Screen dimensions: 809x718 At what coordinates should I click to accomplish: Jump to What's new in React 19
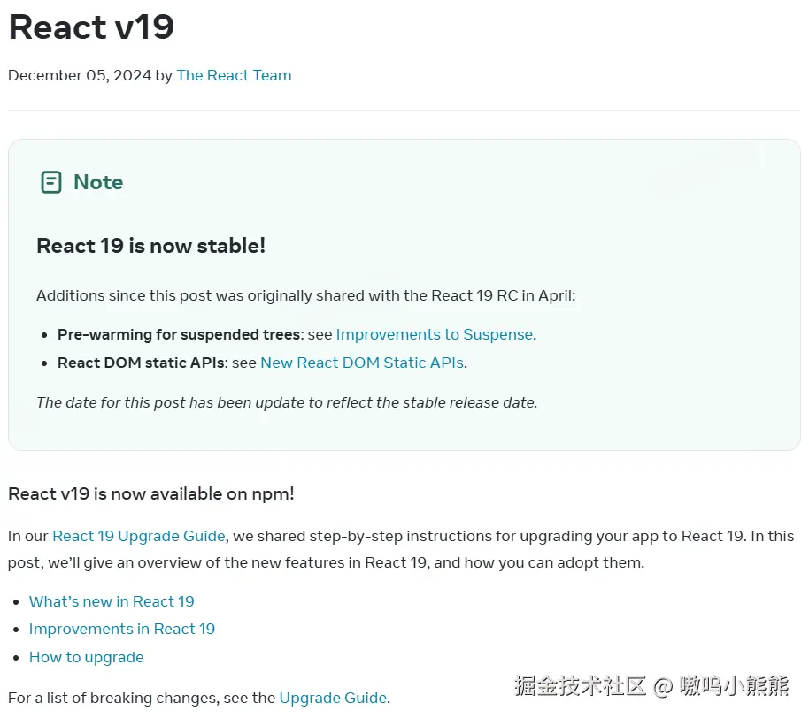pos(112,601)
